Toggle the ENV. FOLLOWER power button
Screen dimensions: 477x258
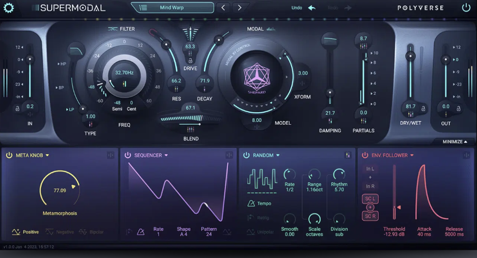click(365, 155)
